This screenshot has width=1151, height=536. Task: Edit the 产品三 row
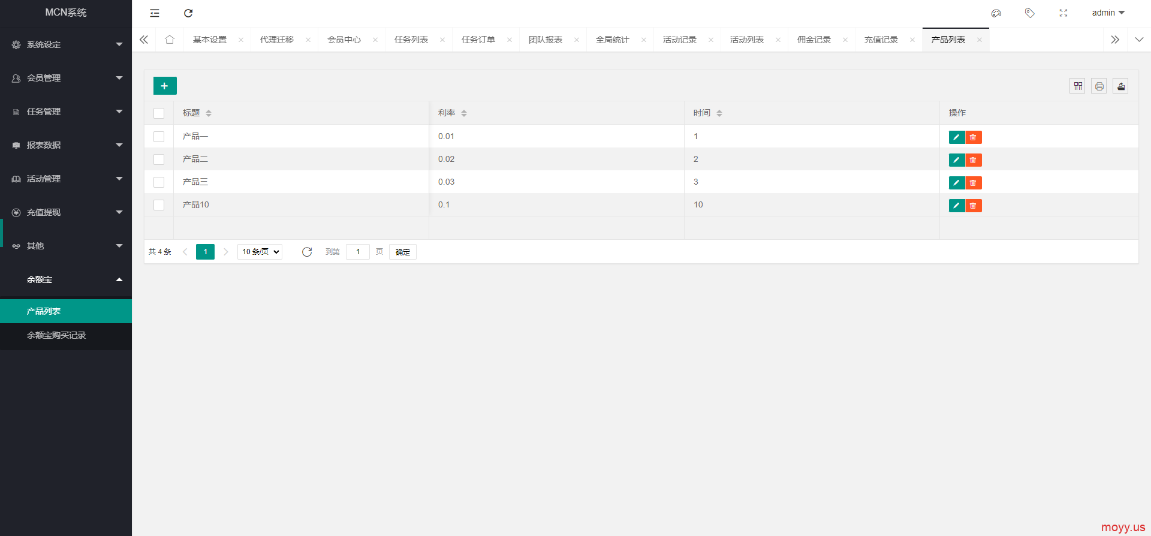(957, 183)
